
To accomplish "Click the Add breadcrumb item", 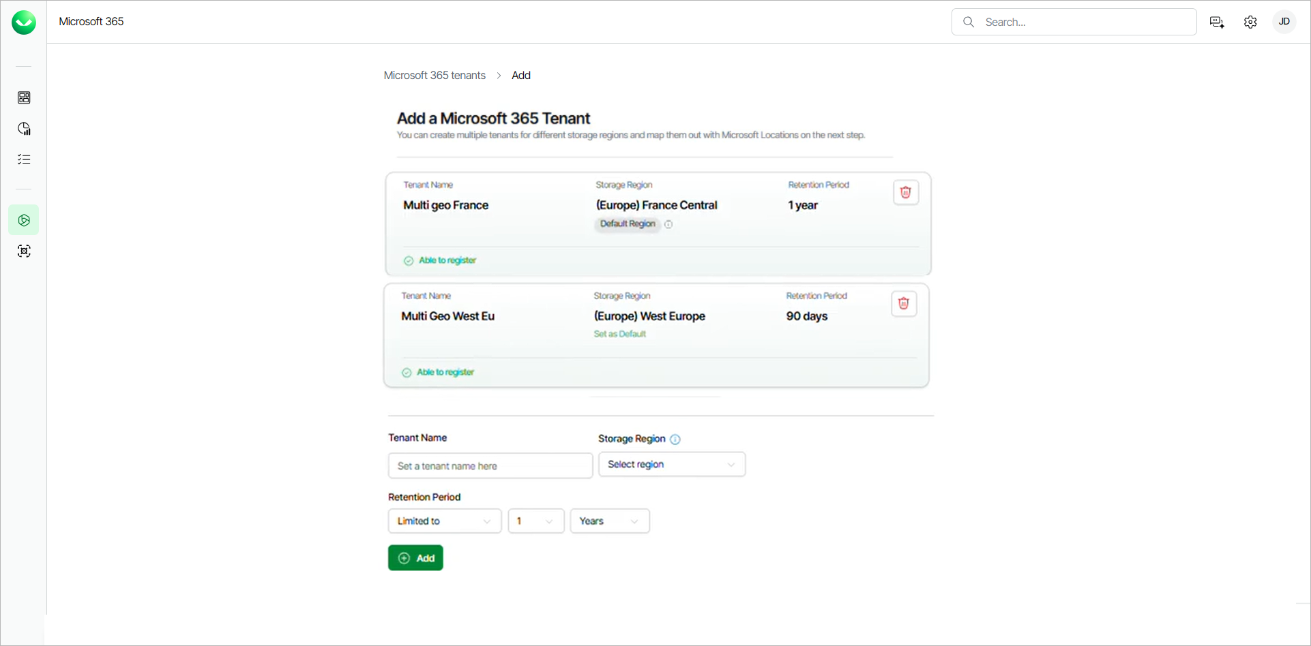I will point(521,76).
